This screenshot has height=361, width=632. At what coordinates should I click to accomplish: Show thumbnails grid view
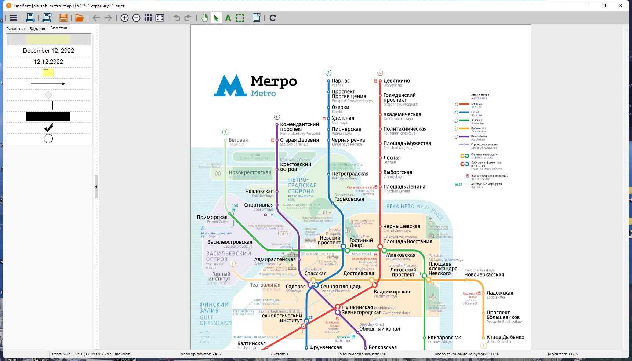[148, 18]
